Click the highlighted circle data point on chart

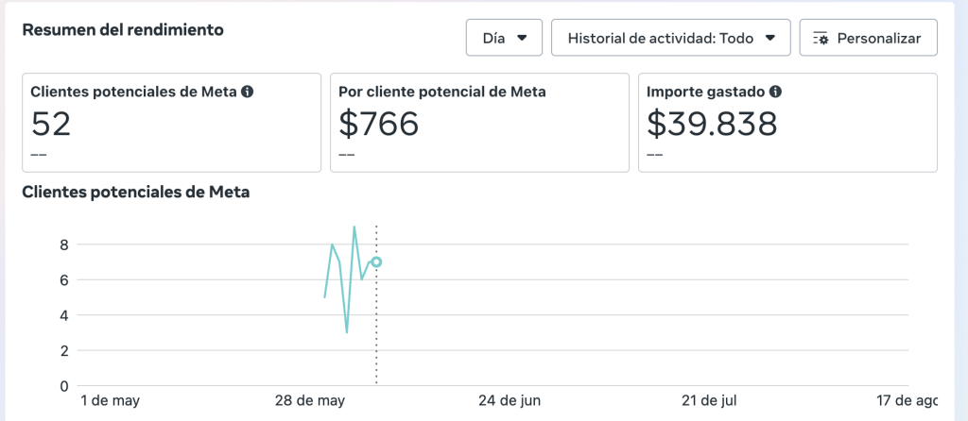376,261
